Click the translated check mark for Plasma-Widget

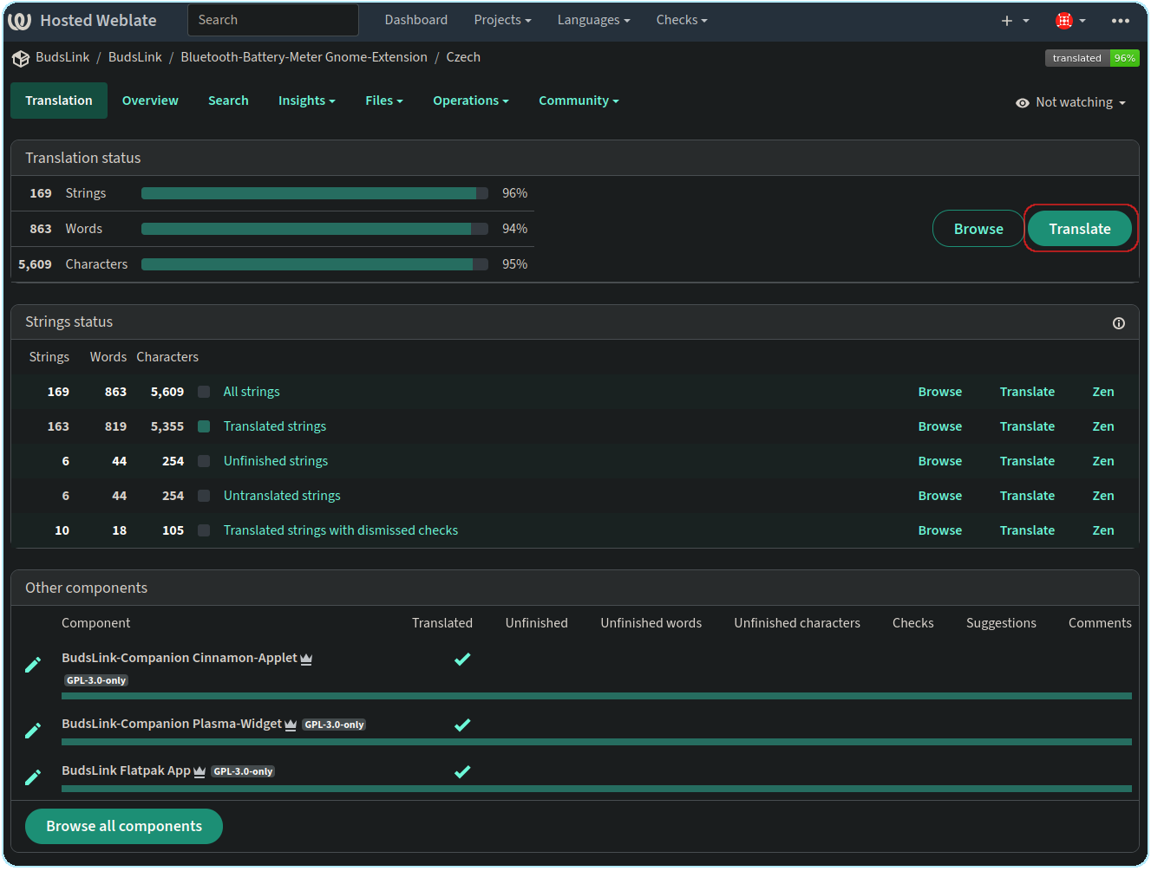pos(462,725)
